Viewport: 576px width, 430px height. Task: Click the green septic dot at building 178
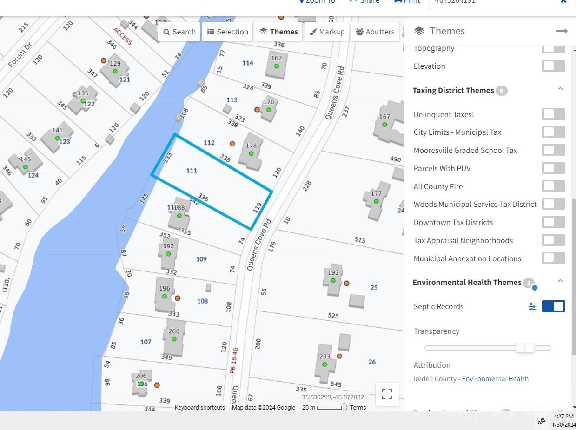251,153
